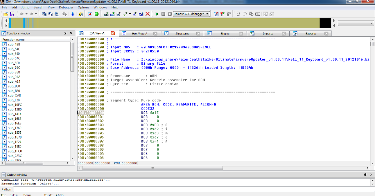Click the breakpoint list icon
The width and height of the screenshot is (375, 196).
216,14
